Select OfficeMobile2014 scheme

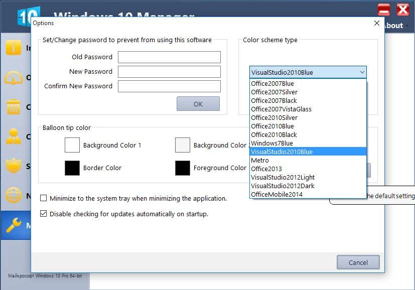click(308, 194)
